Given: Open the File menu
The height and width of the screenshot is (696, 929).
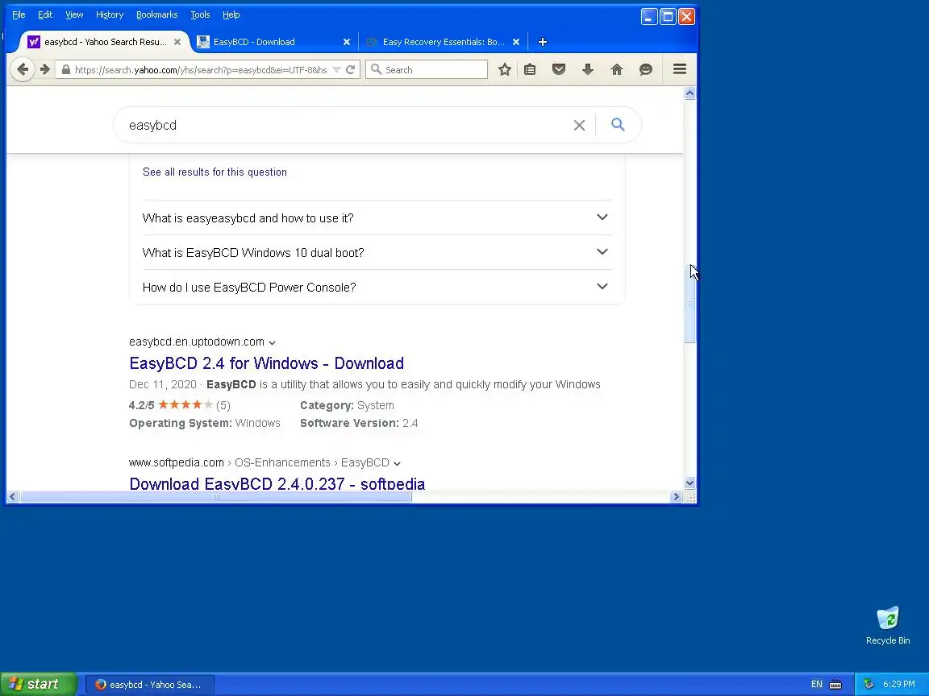Looking at the screenshot, I should coord(19,14).
